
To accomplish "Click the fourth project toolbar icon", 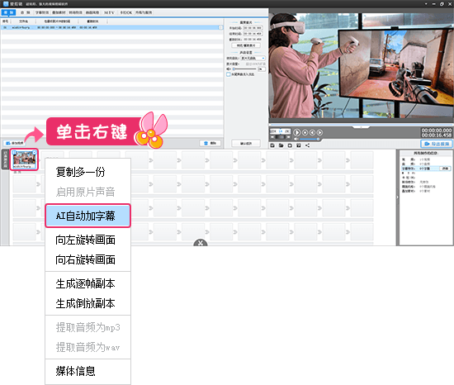I will [x=299, y=145].
